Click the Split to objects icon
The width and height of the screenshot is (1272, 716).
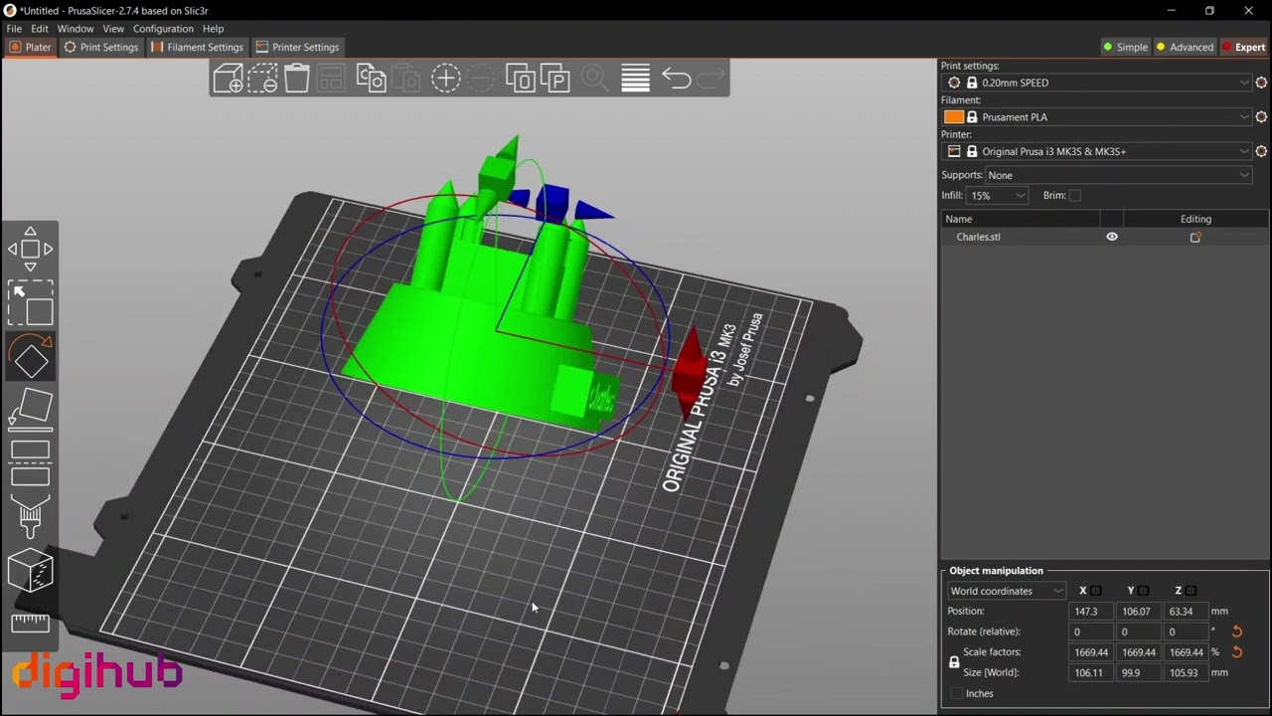pos(521,79)
